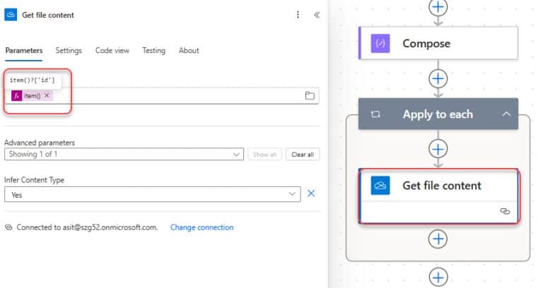
Task: Switch to the Parameters tab
Action: click(24, 51)
